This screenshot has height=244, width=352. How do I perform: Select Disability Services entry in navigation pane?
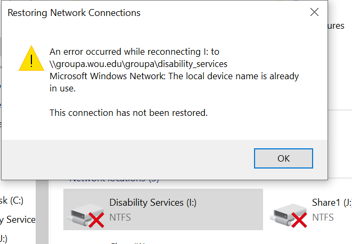click(18, 220)
